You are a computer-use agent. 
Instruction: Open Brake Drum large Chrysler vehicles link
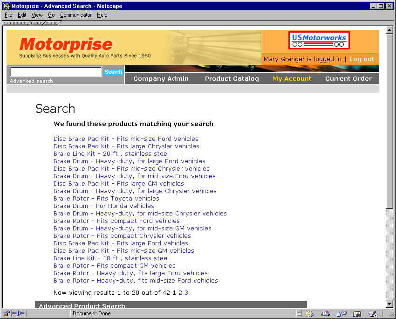[135, 191]
